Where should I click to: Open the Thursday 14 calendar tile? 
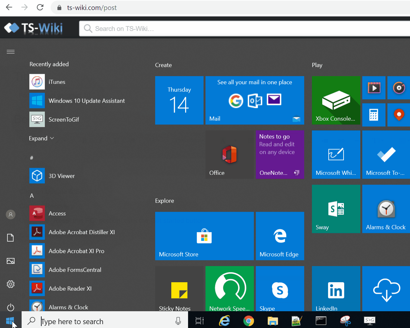pos(179,100)
